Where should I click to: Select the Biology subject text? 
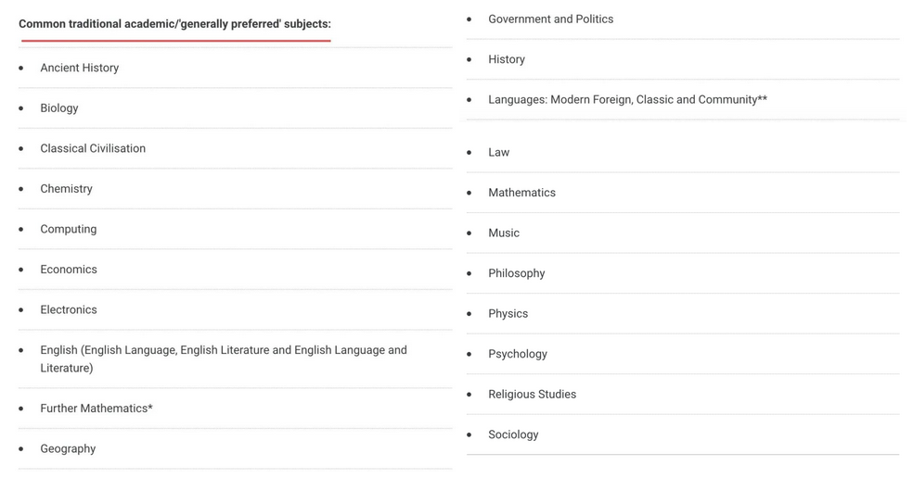[x=58, y=108]
